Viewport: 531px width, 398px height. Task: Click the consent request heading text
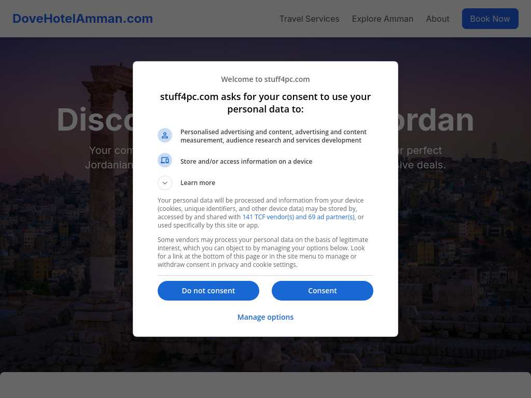pos(265,103)
